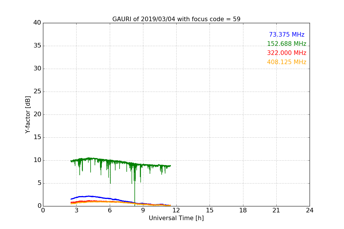Click the Universal Time [h] axis label
344x229 pixels.
coord(176,218)
